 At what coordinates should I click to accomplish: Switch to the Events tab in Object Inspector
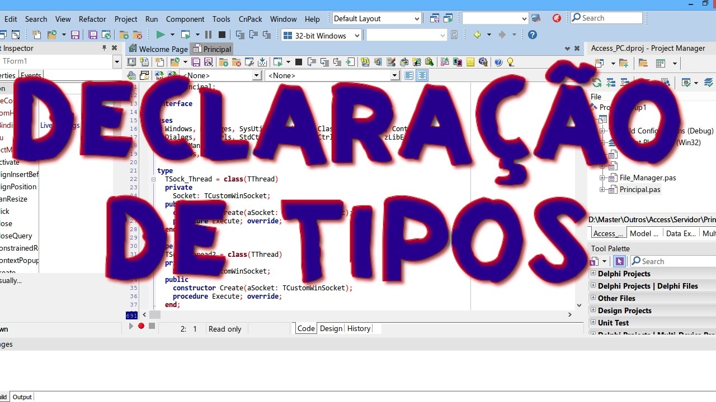31,75
